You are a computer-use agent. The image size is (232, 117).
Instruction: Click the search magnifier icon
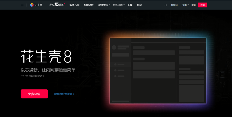click(x=166, y=5)
